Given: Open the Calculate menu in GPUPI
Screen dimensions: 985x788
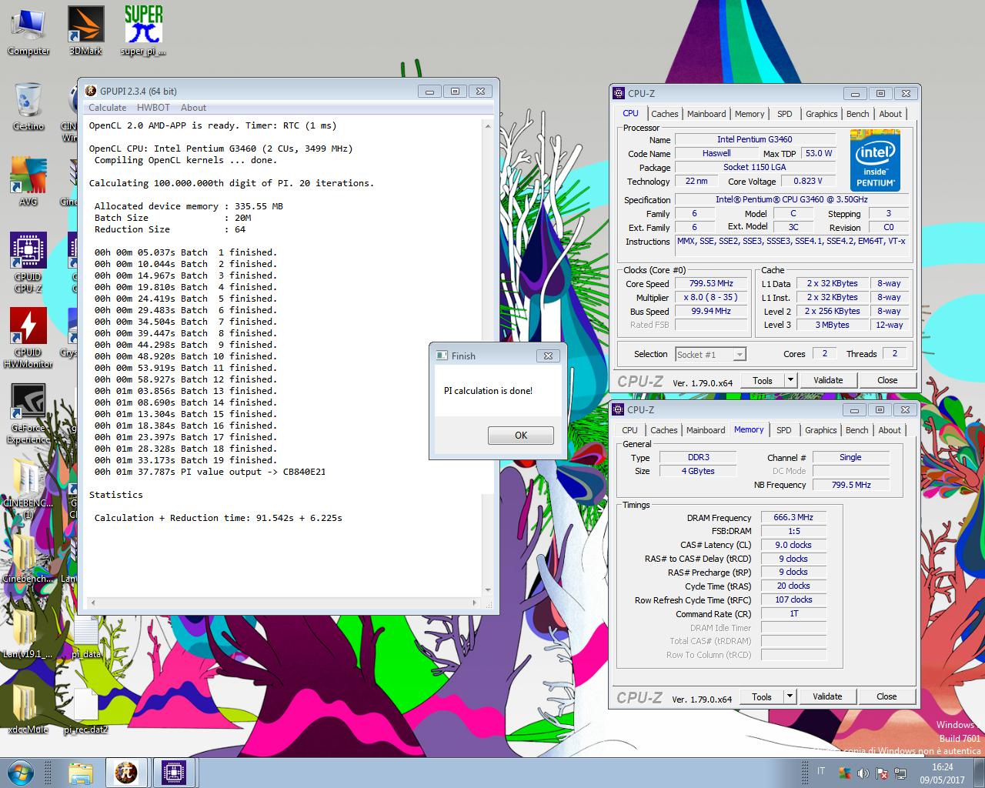Looking at the screenshot, I should [x=107, y=108].
